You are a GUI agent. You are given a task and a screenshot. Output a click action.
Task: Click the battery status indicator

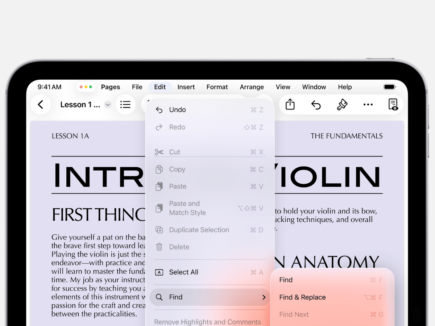pyautogui.click(x=389, y=87)
